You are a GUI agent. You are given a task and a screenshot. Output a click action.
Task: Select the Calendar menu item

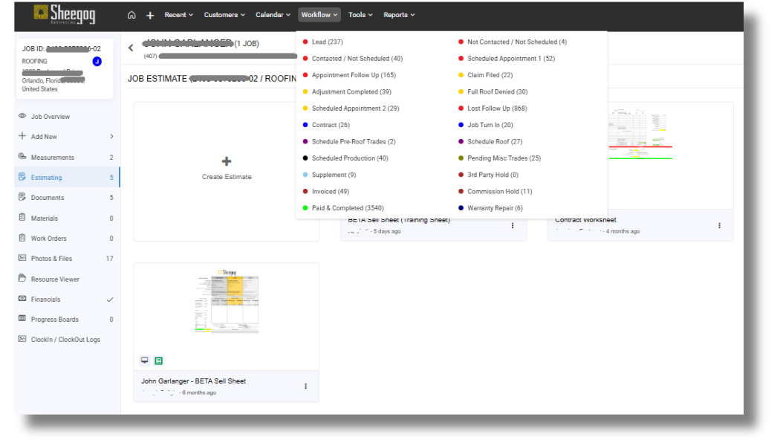[273, 14]
